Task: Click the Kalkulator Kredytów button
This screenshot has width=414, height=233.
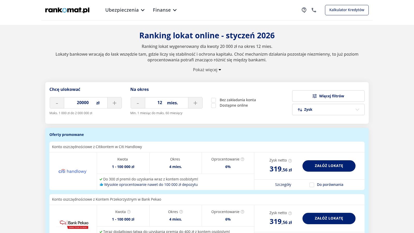Action: (x=347, y=10)
